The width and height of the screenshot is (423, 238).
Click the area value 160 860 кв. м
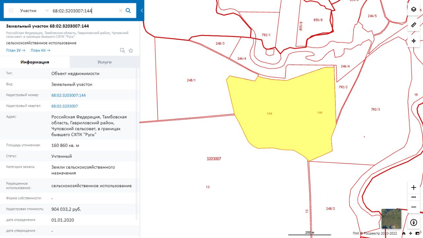(65, 145)
